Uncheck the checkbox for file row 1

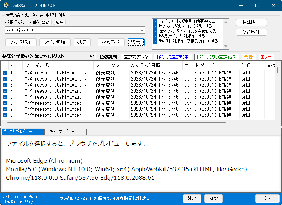[5, 73]
